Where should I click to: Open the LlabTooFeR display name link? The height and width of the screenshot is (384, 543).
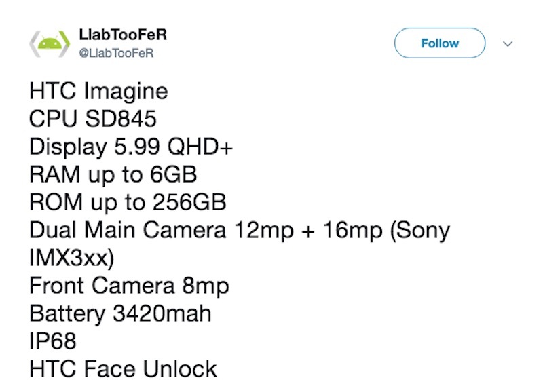click(123, 35)
